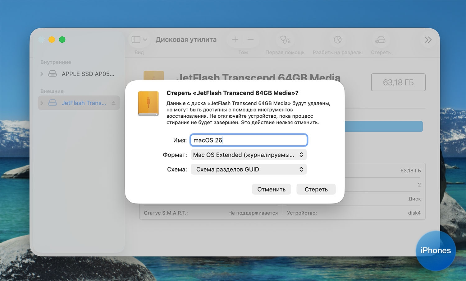
Task: Toggle the sidebar view icon in the toolbar
Action: (x=136, y=40)
